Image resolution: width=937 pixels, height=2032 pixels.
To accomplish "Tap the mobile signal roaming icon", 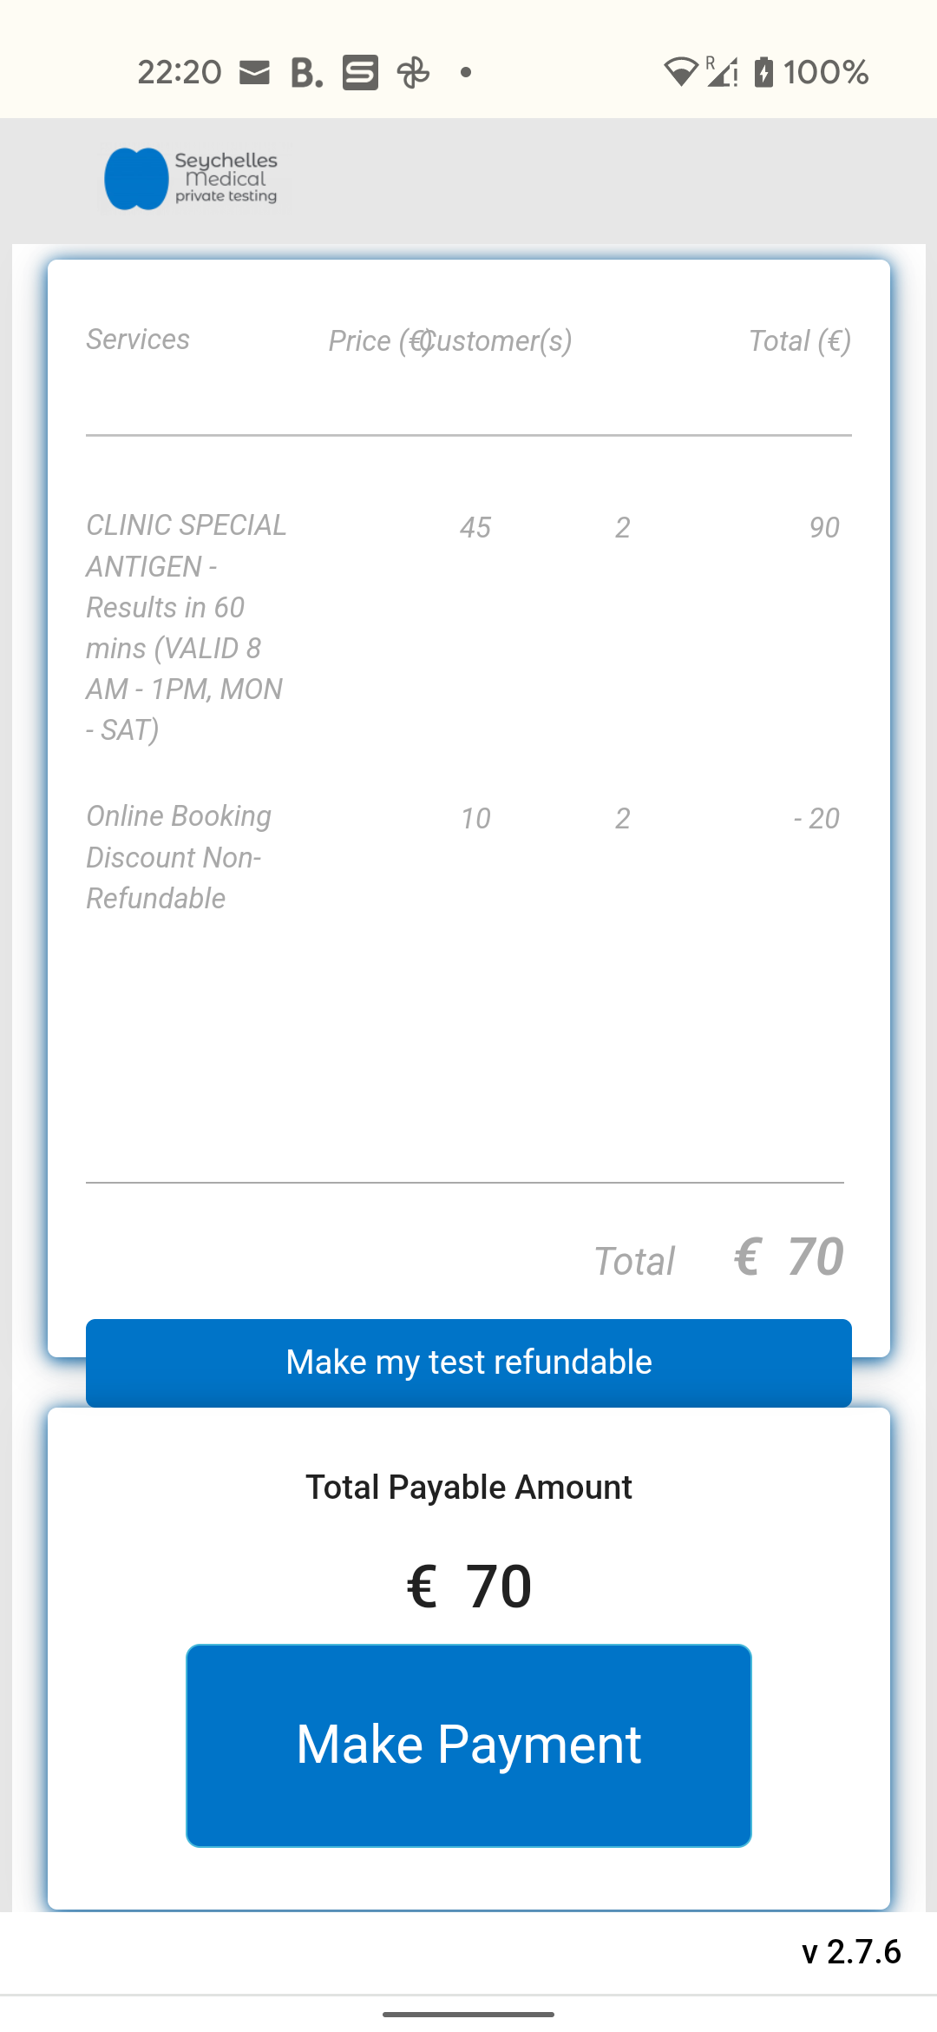I will [x=722, y=72].
